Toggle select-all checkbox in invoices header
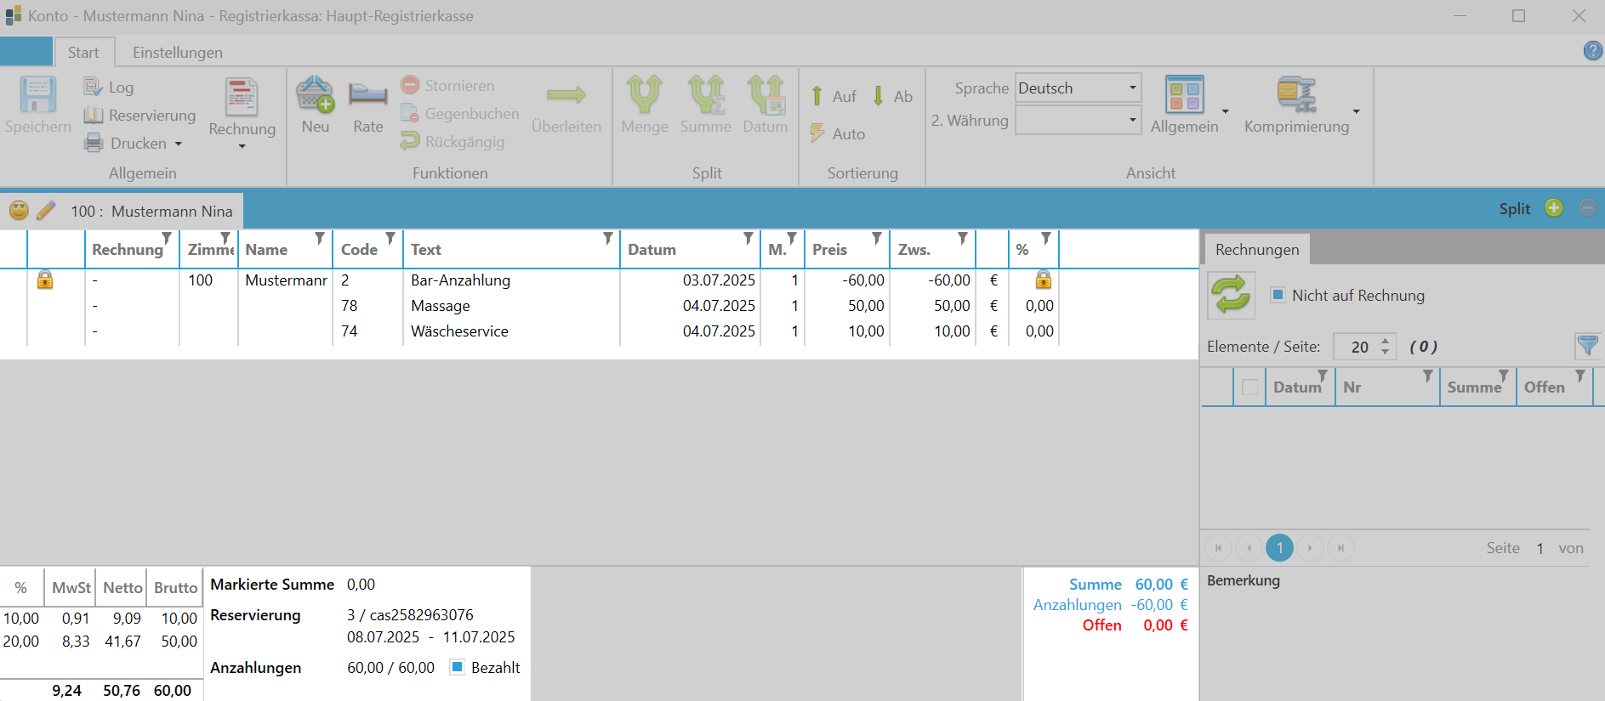The width and height of the screenshot is (1605, 701). tap(1249, 387)
